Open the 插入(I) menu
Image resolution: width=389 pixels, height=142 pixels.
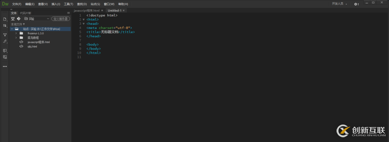[56, 4]
